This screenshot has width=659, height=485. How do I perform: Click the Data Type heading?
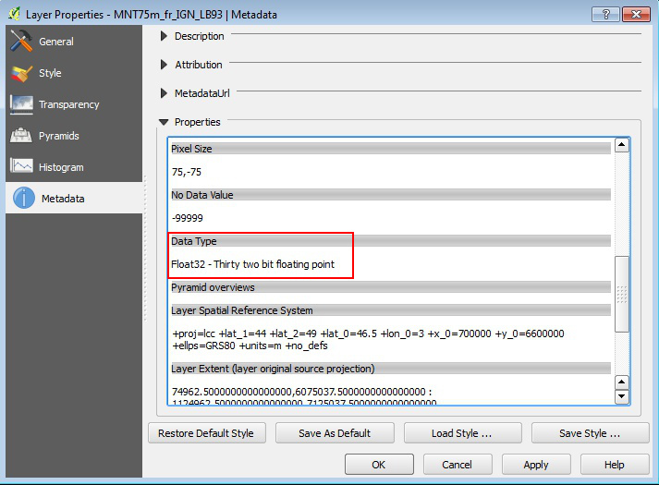[194, 241]
